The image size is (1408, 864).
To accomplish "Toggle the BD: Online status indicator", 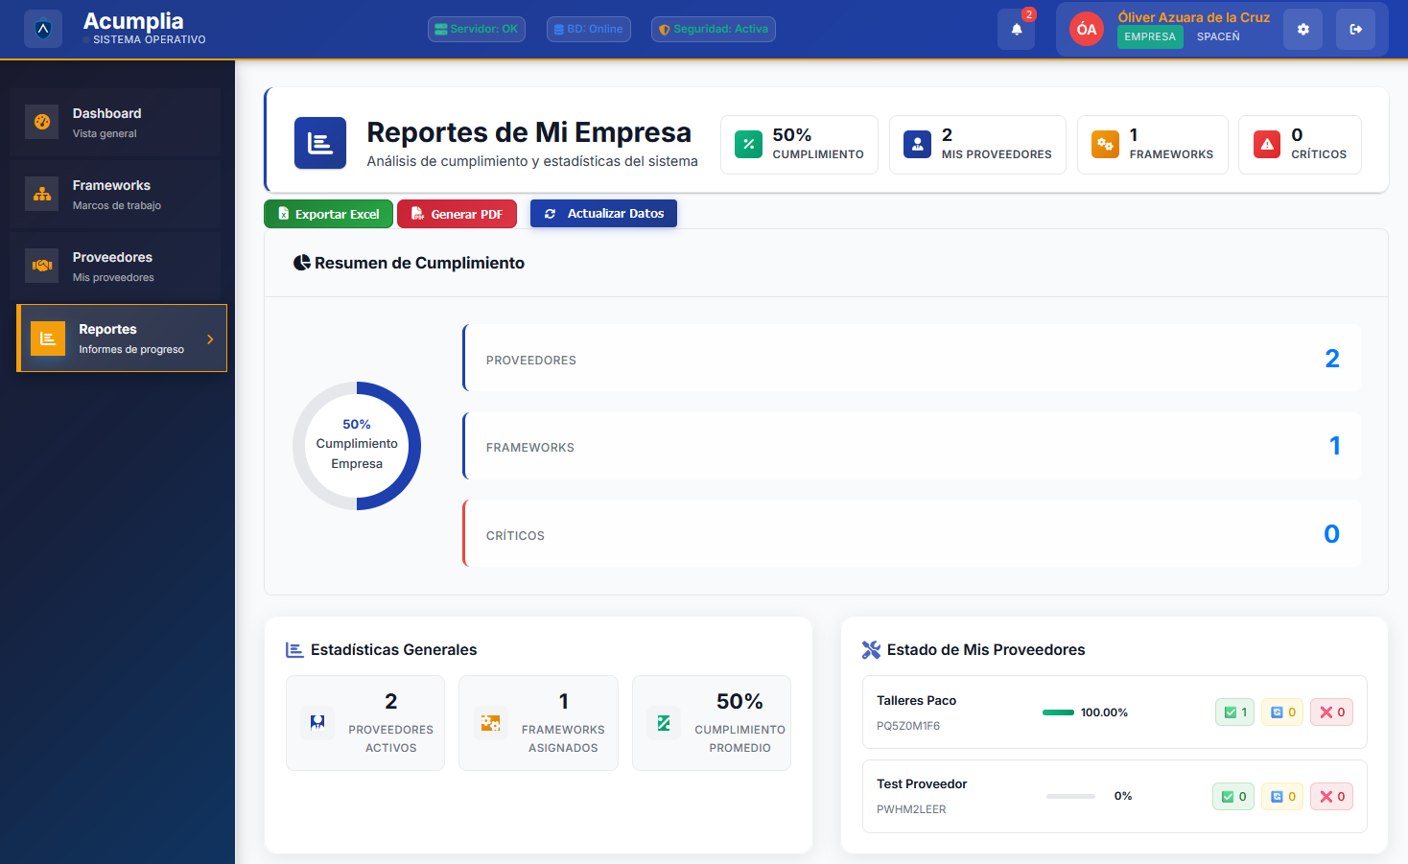I will [x=588, y=29].
